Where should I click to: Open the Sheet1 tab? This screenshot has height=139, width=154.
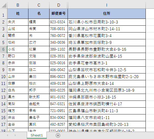37,135
